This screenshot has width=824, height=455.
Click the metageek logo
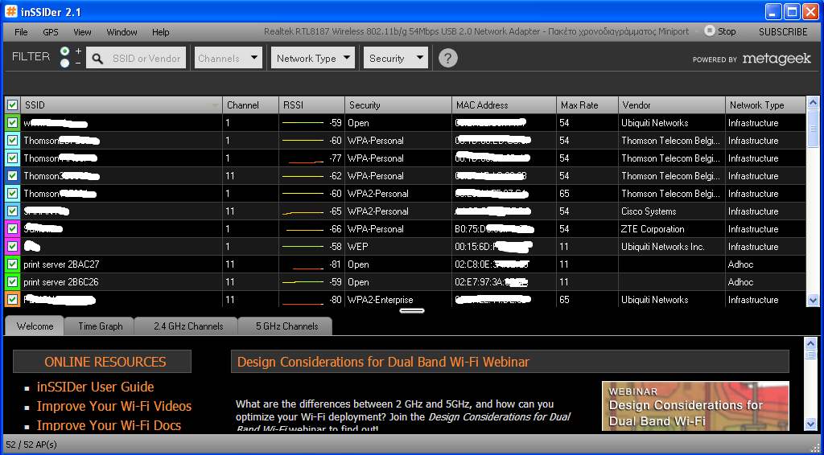click(777, 59)
